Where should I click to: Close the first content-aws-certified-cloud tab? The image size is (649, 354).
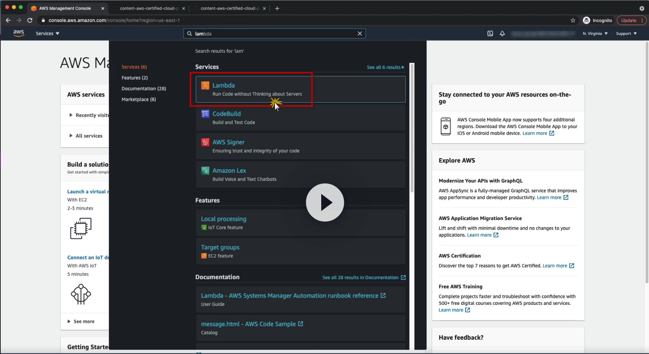pos(184,8)
